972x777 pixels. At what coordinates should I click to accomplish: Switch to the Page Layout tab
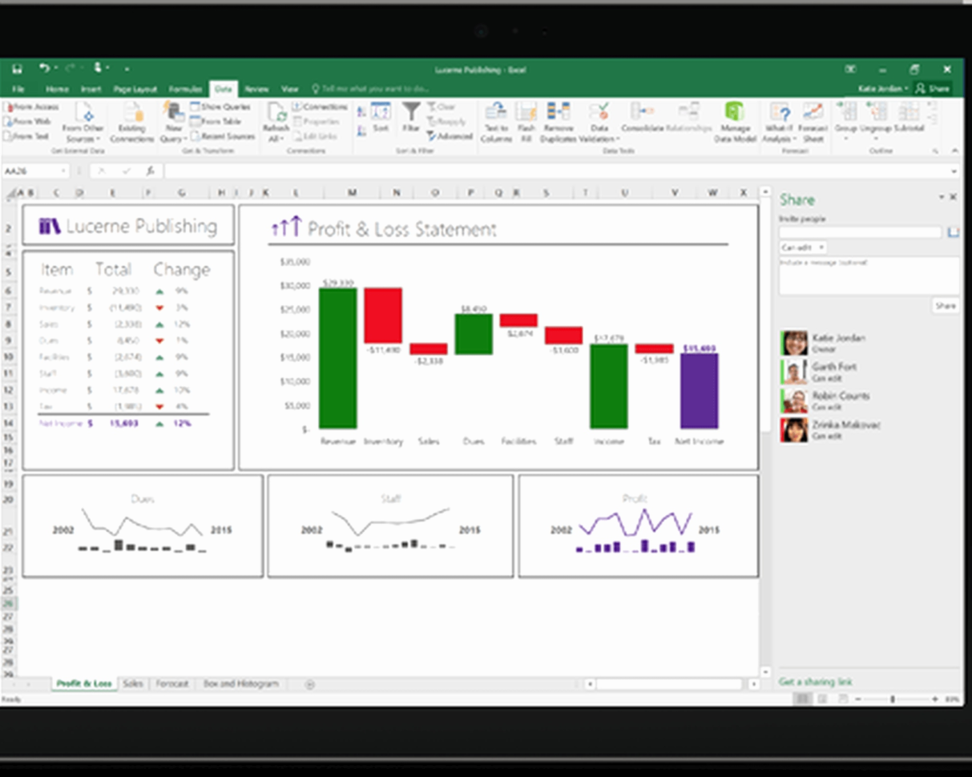pos(135,89)
